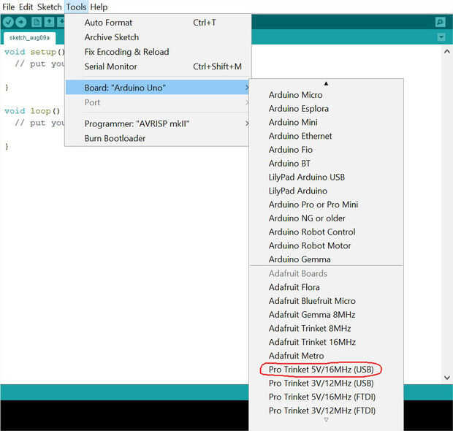
Task: Select Arduino Robot Control board
Action: 326,232
